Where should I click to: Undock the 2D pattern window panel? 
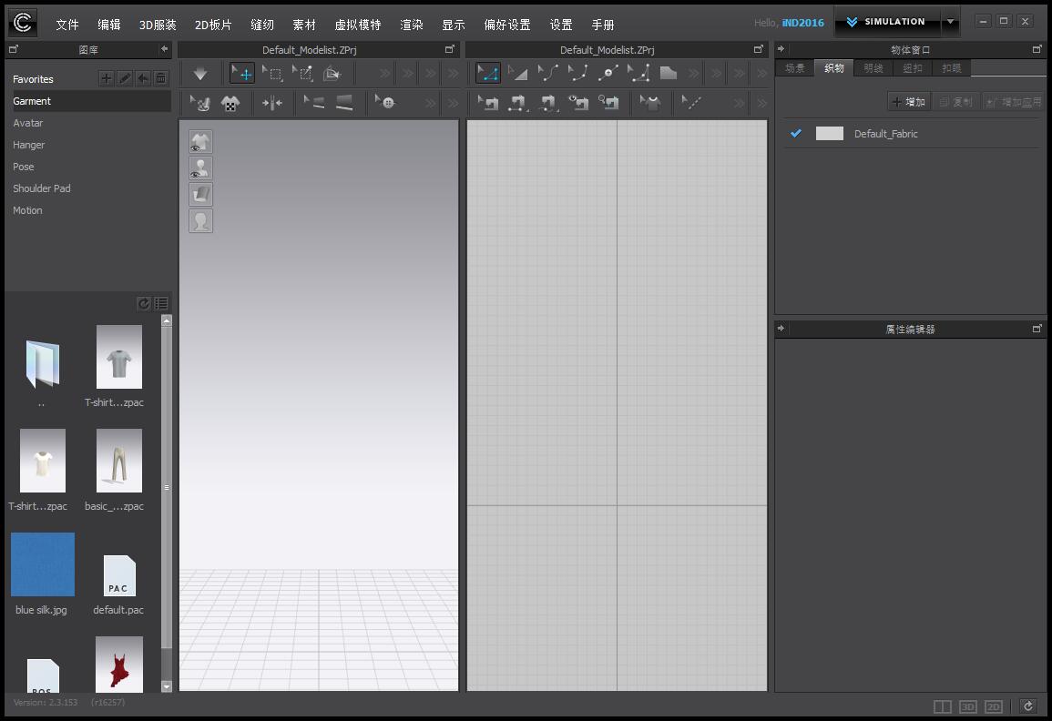pos(758,49)
